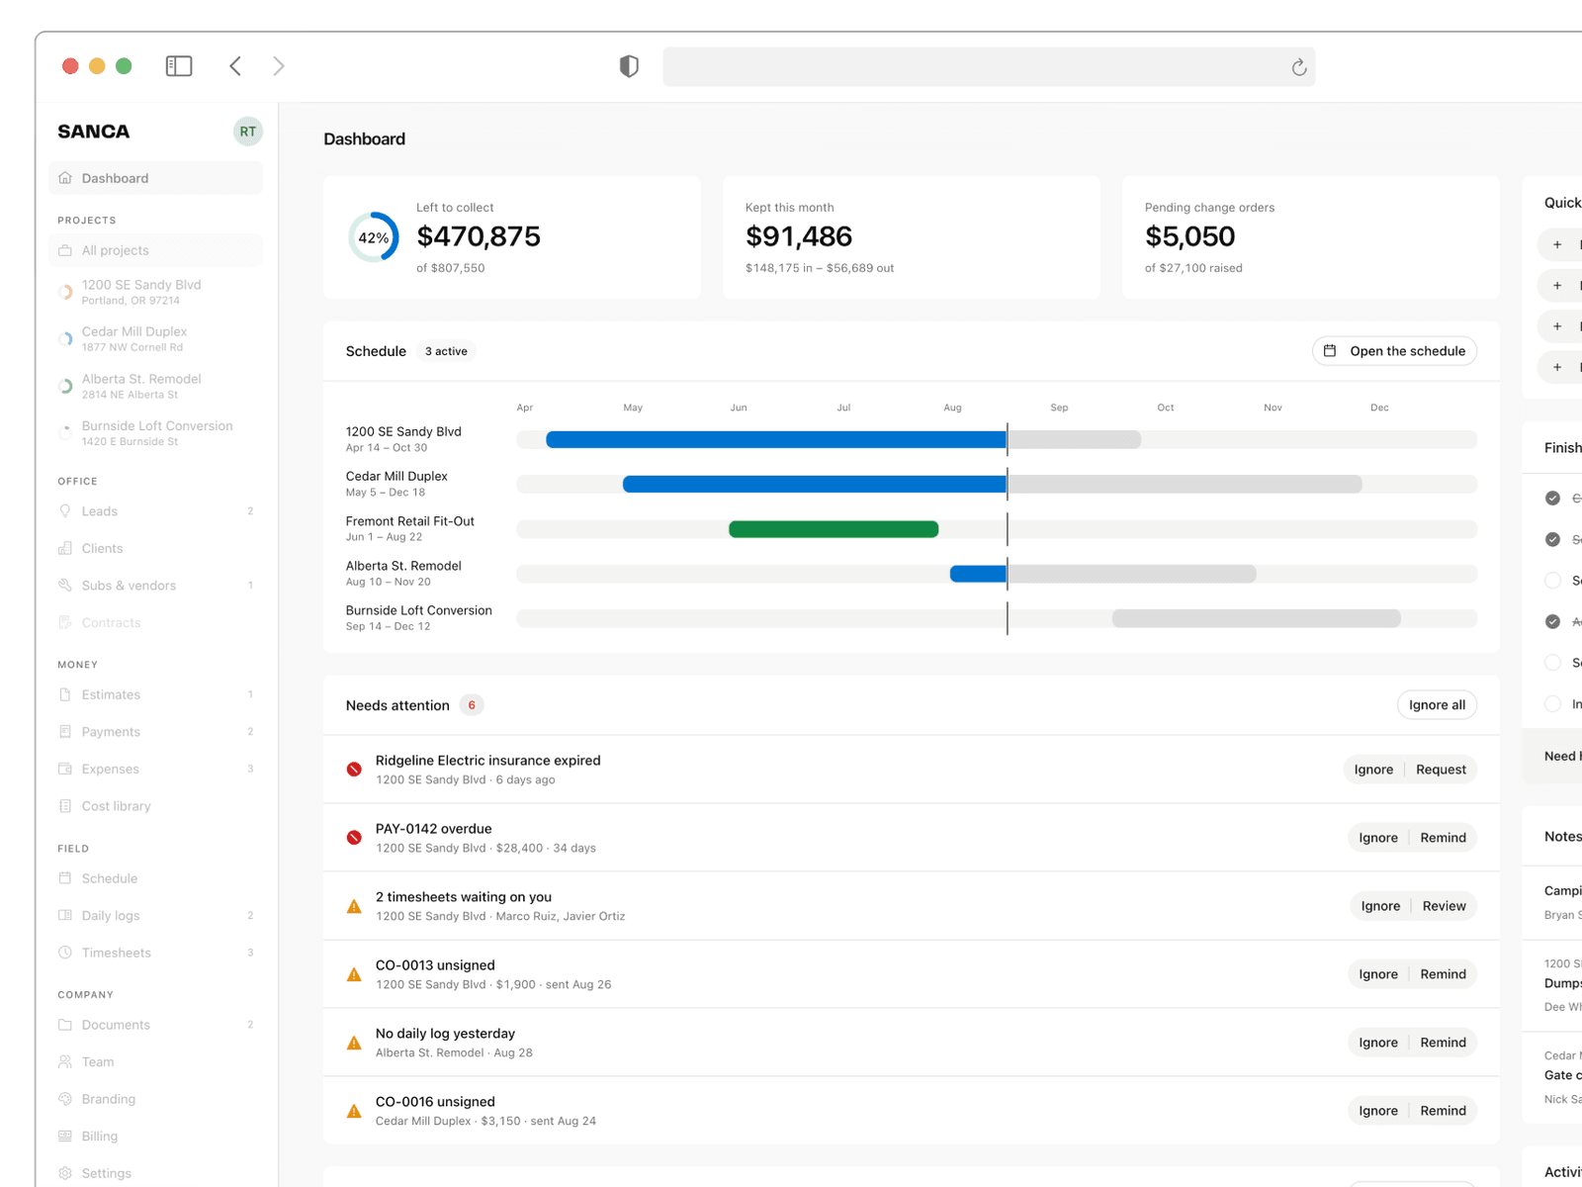The height and width of the screenshot is (1187, 1582).
Task: Select All projects in the sidebar
Action: [x=155, y=250]
